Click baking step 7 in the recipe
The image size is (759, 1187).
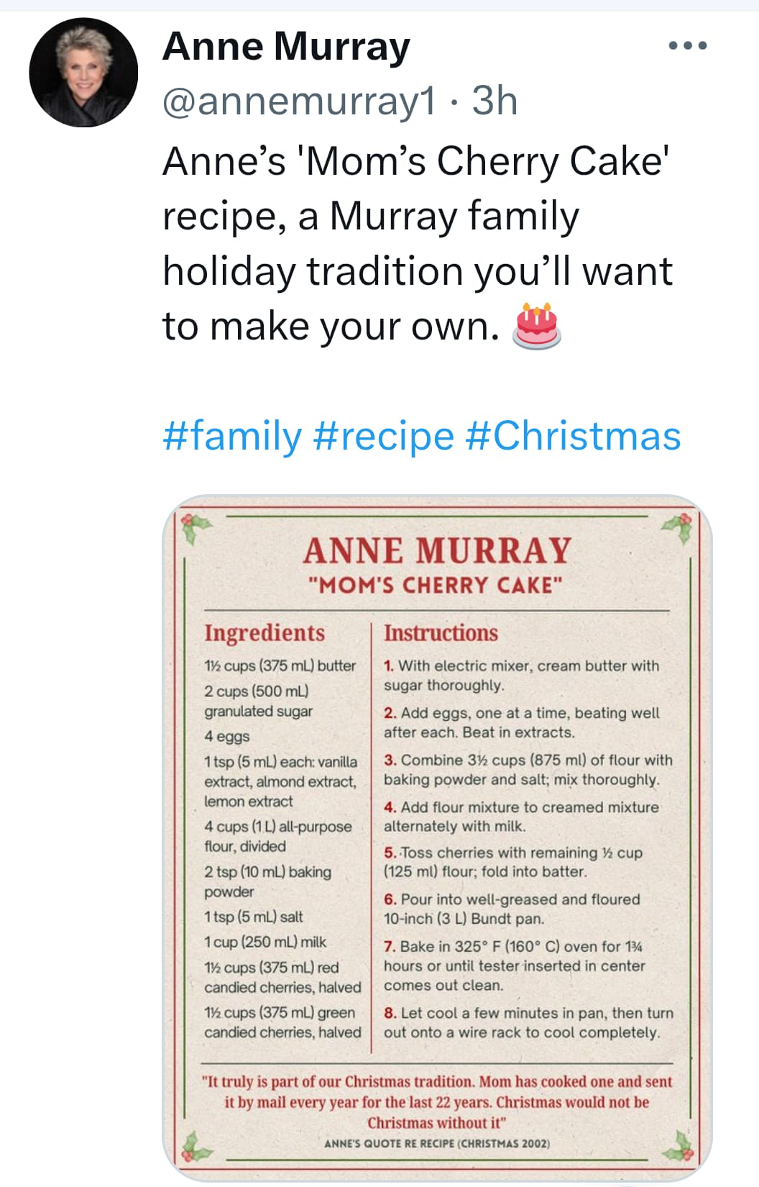514,965
